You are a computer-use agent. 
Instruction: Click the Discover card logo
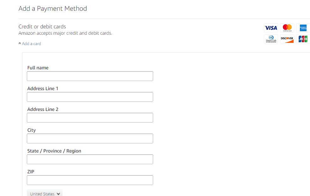coord(287,39)
